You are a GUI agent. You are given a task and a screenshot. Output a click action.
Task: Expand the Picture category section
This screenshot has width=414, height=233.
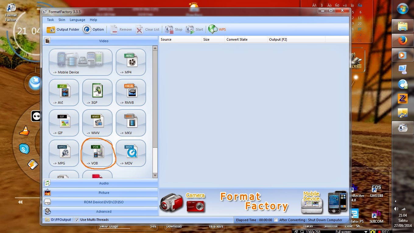coord(100,193)
